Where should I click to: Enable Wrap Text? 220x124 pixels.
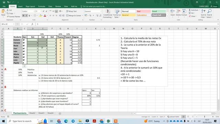pyautogui.click(x=71, y=11)
